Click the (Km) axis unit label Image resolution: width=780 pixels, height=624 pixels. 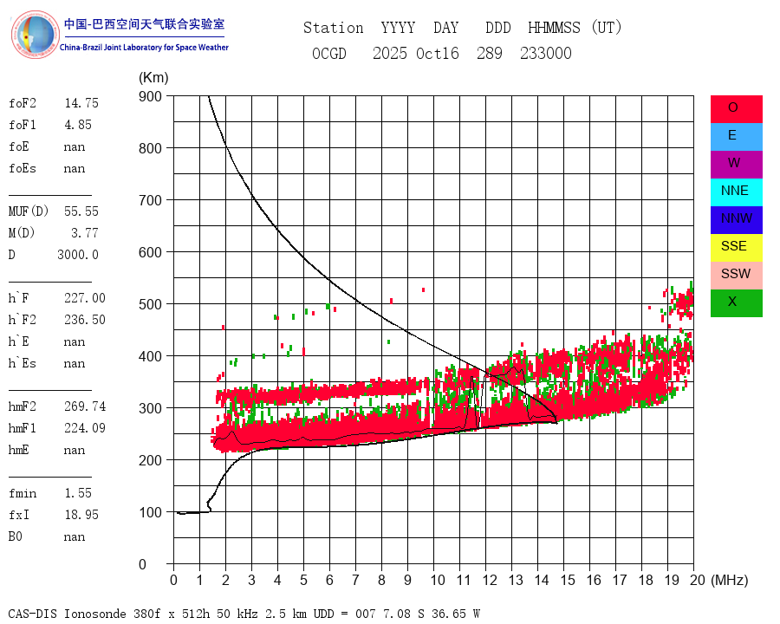[x=153, y=78]
